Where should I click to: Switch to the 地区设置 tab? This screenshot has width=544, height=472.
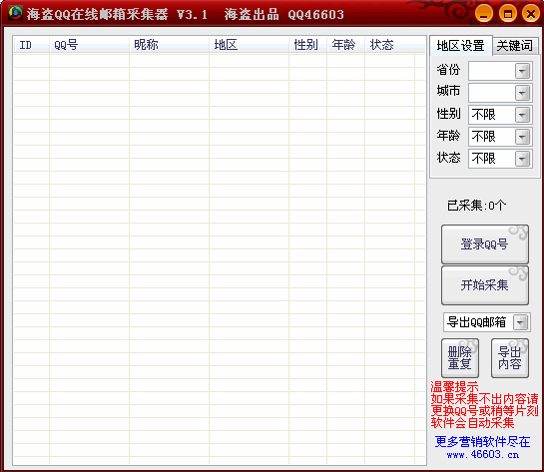click(x=461, y=46)
